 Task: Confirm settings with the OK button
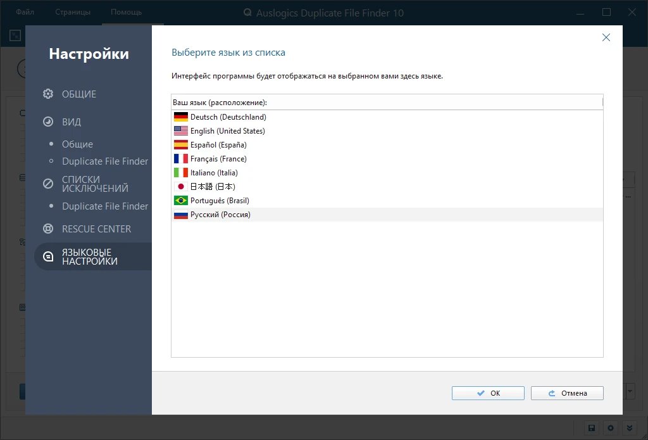pos(488,393)
